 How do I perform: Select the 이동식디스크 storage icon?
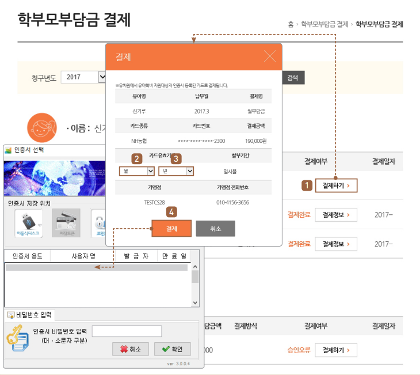tap(28, 223)
